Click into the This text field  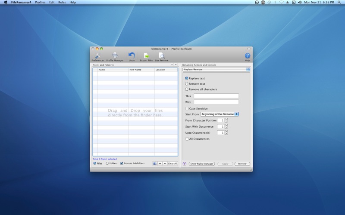coord(216,96)
